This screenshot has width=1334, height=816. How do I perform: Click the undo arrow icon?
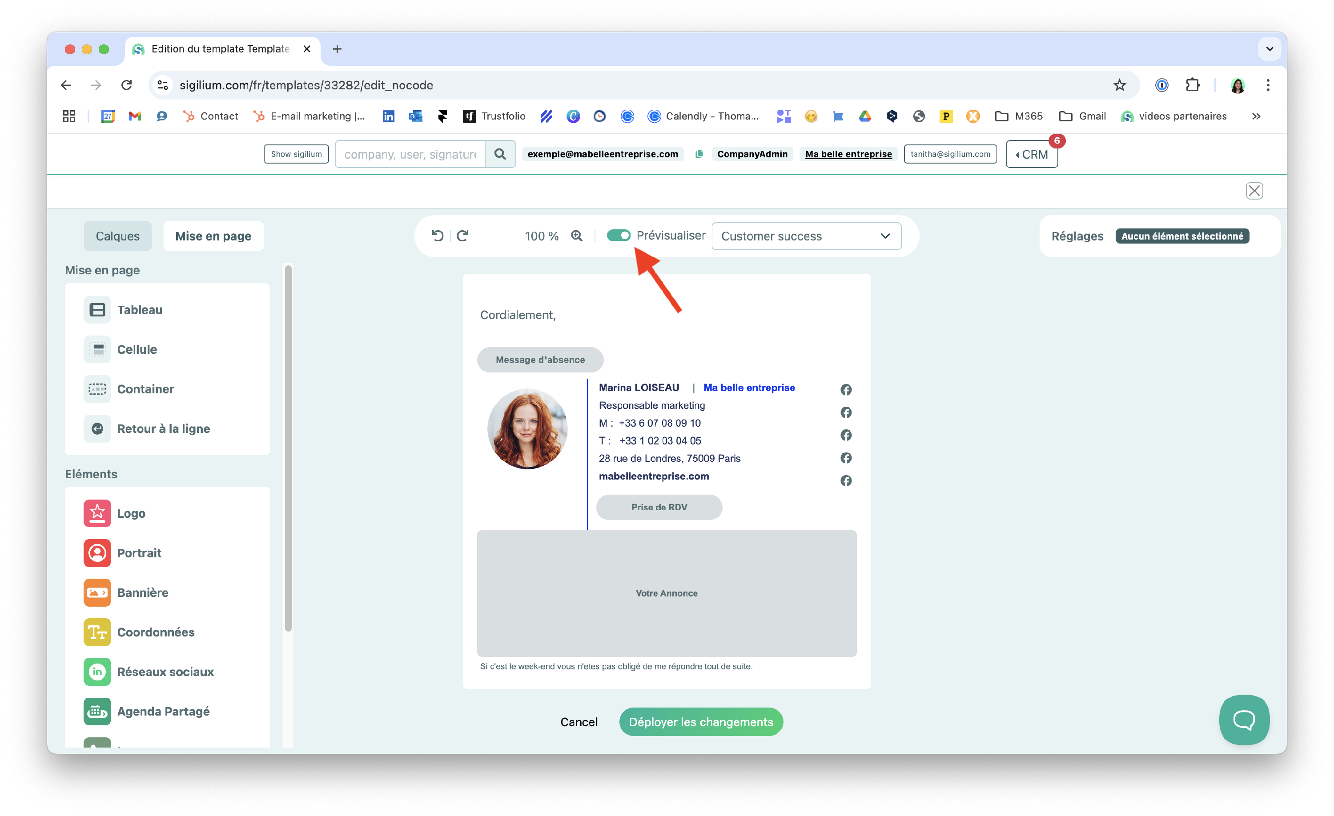(437, 236)
